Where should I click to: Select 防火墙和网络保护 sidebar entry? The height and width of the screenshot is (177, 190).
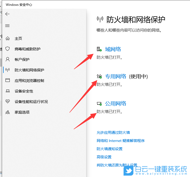point(29,70)
